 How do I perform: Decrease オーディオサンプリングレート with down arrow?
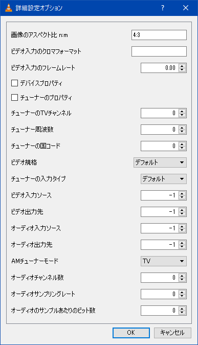tap(182, 296)
